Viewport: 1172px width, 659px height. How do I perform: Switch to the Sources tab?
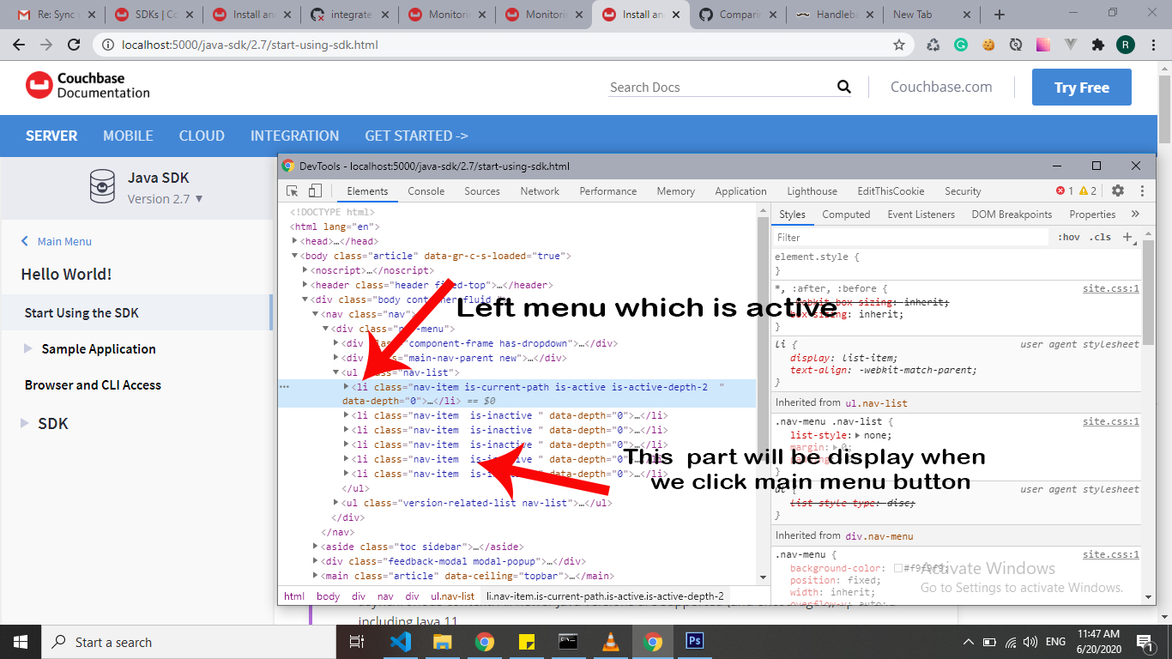(482, 191)
